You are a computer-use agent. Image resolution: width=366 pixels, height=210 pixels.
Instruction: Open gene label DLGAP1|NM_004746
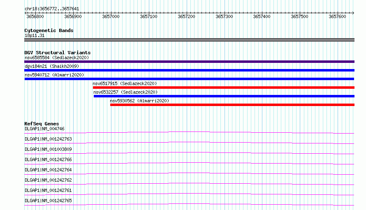tap(44, 129)
